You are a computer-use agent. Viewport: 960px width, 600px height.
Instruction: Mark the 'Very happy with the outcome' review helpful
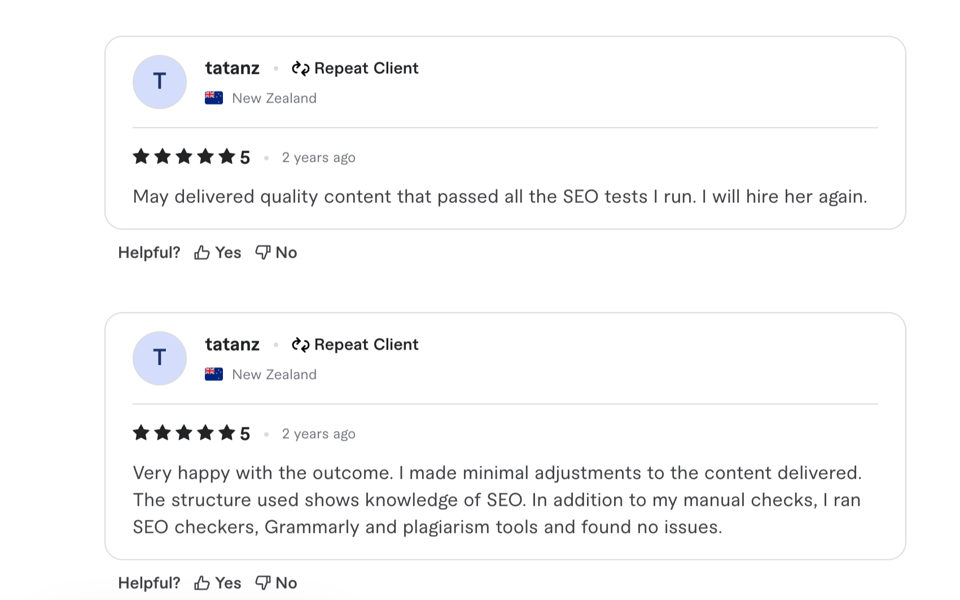click(217, 583)
